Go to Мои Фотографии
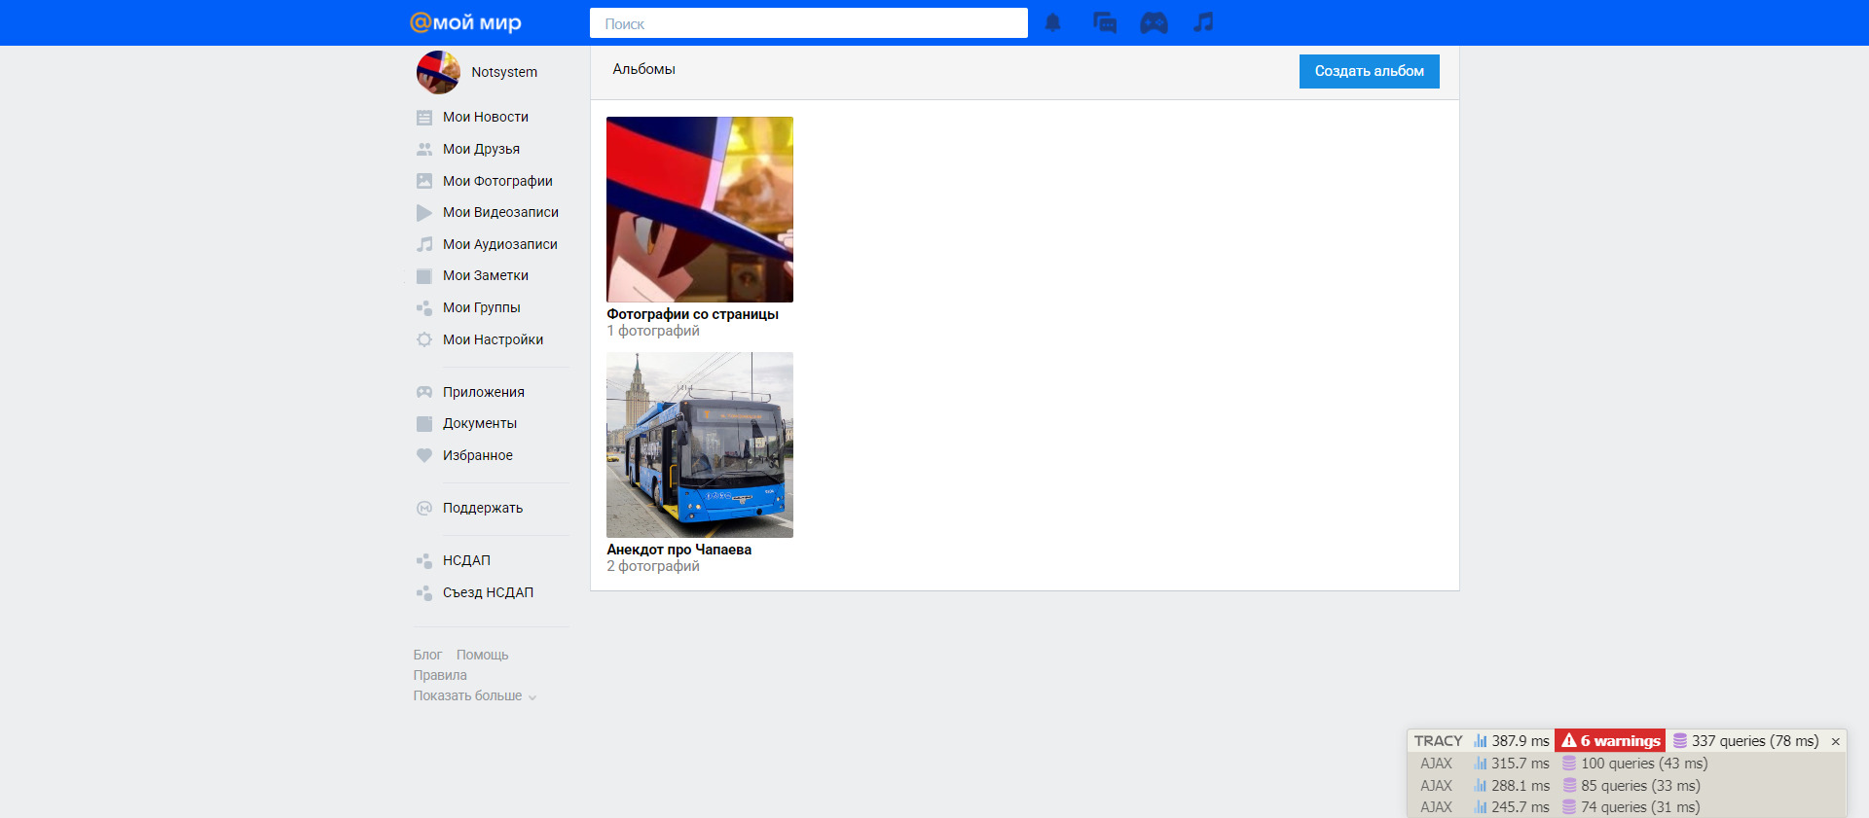The image size is (1869, 818). tap(497, 181)
